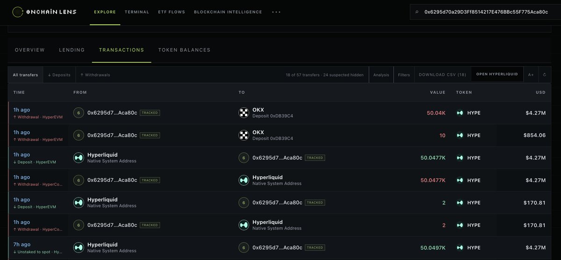The height and width of the screenshot is (260, 561).
Task: Click recipient avatar in 50.0497K row
Action: click(x=244, y=247)
